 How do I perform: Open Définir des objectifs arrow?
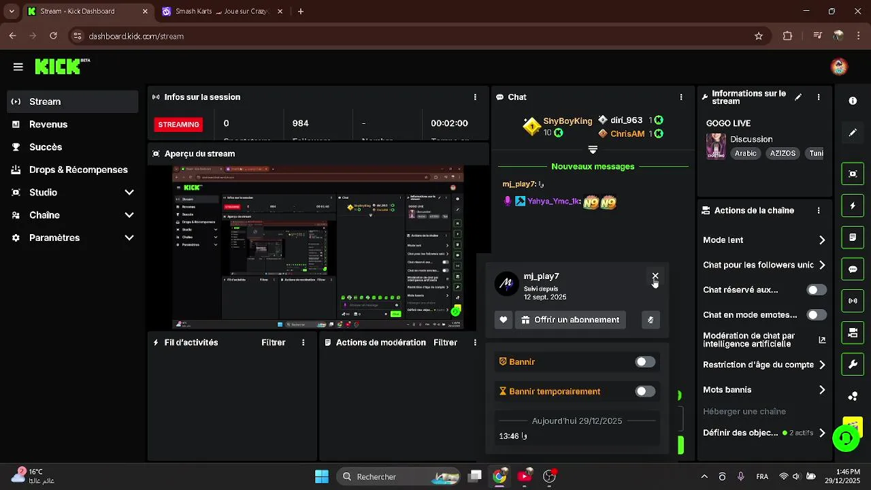click(822, 433)
